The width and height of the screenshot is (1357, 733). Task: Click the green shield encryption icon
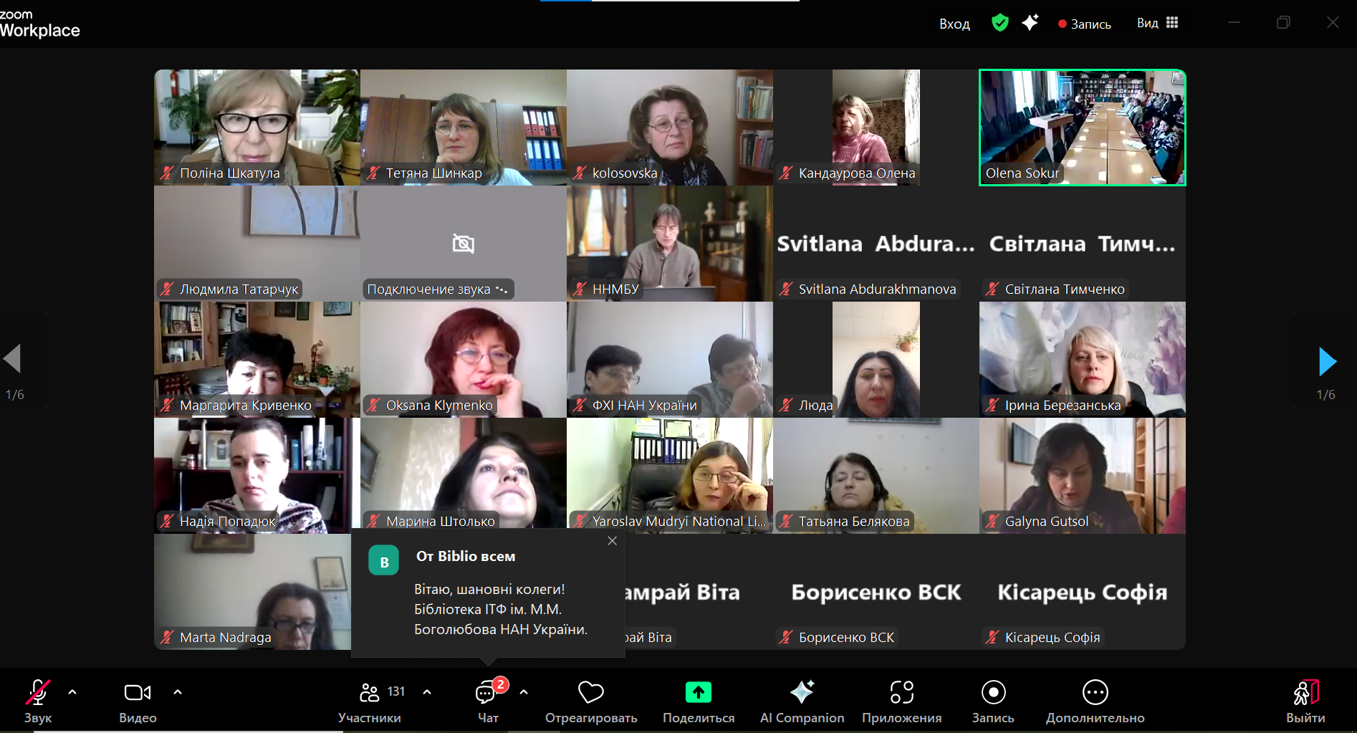pyautogui.click(x=1000, y=23)
